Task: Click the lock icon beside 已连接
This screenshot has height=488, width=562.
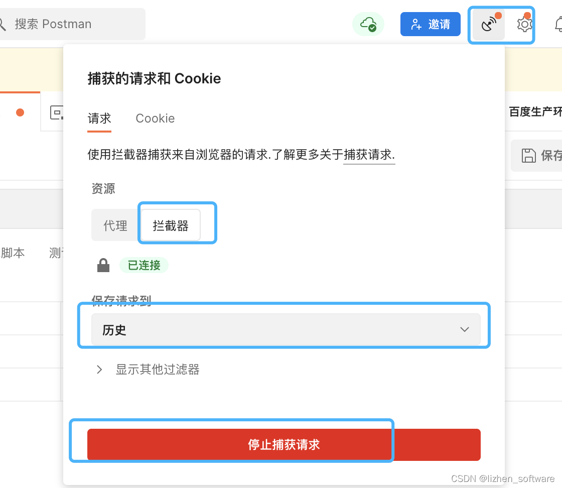Action: coord(103,265)
